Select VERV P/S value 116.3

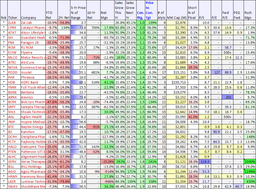pyautogui.click(x=205, y=162)
